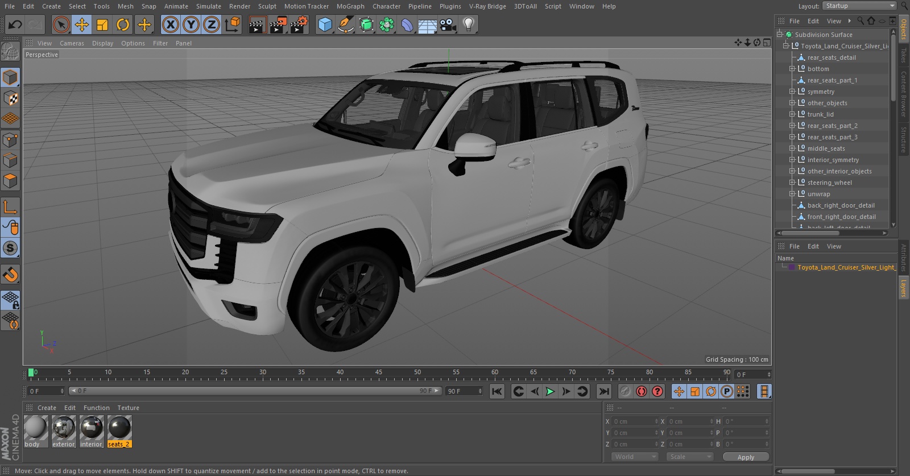Image resolution: width=910 pixels, height=476 pixels.
Task: Expand the bottom object in tree
Action: (792, 69)
